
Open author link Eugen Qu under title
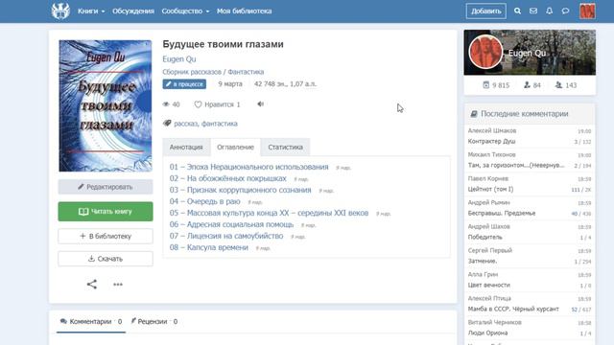coord(179,59)
